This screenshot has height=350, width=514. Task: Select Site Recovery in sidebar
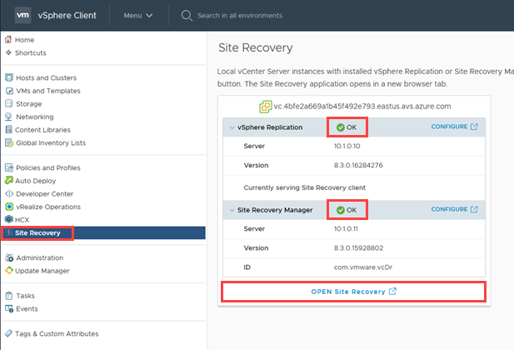(x=37, y=232)
